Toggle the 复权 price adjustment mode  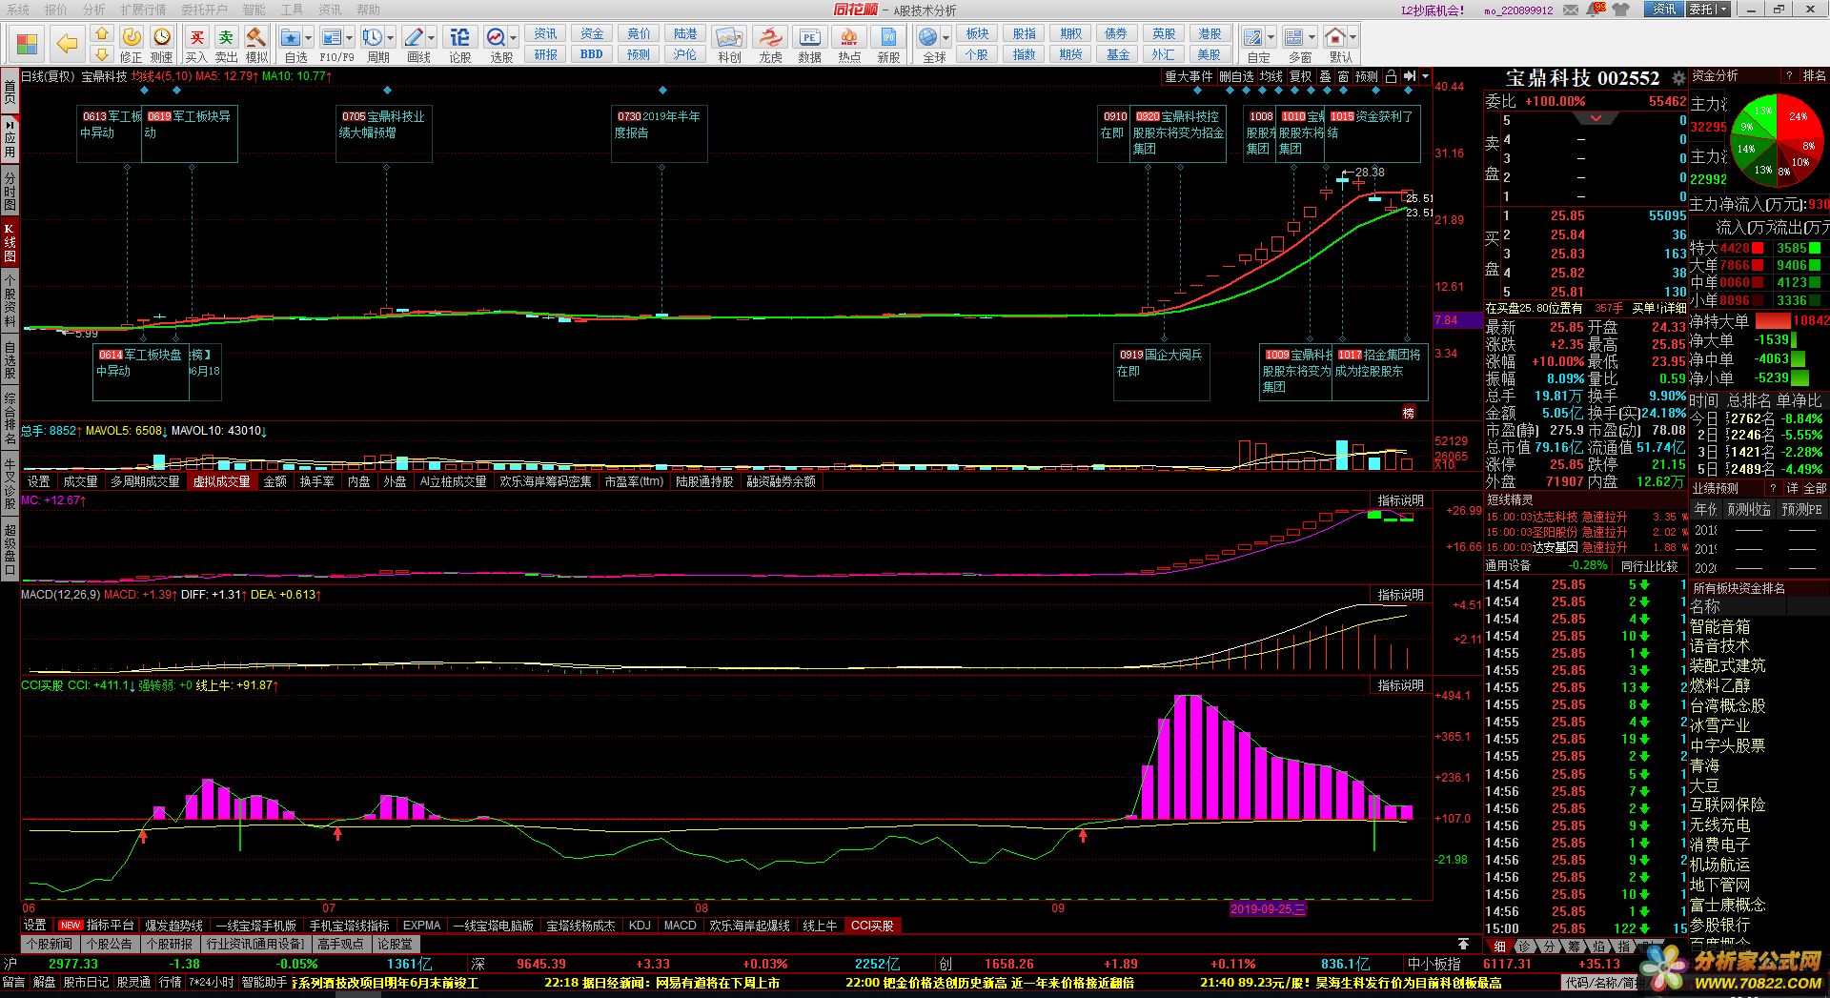tap(1301, 76)
